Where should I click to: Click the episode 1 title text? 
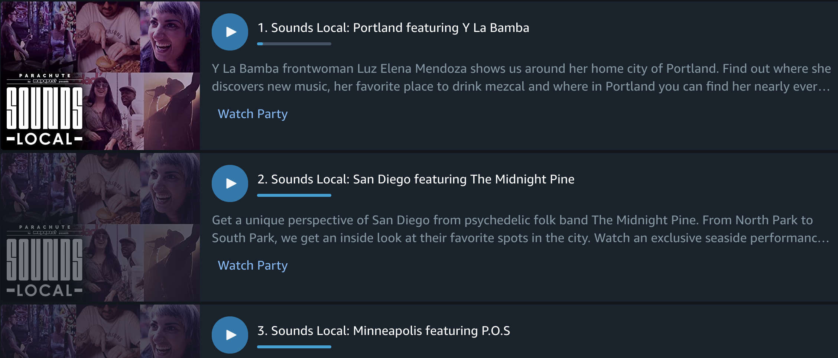(393, 28)
